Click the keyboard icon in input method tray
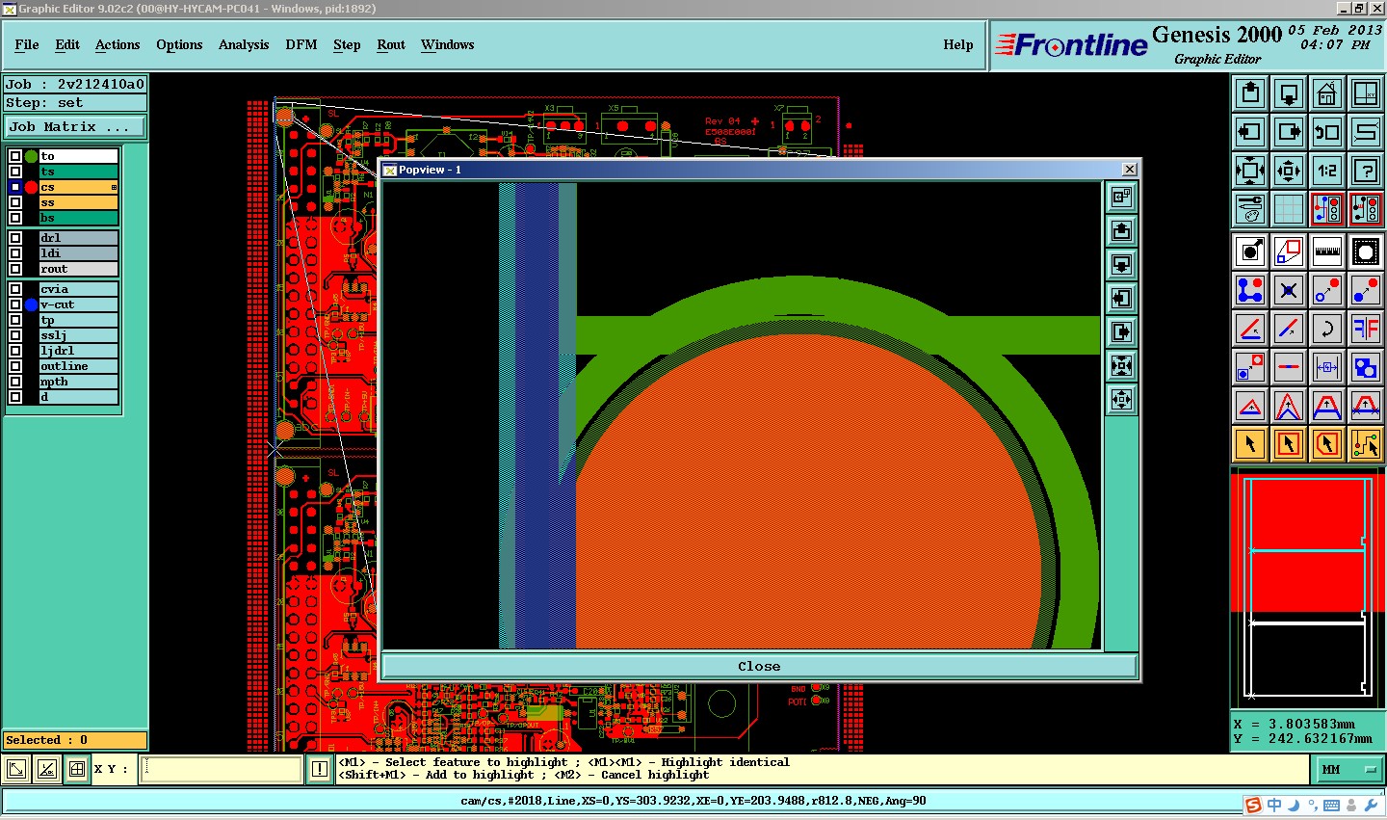The image size is (1387, 820). [1331, 806]
